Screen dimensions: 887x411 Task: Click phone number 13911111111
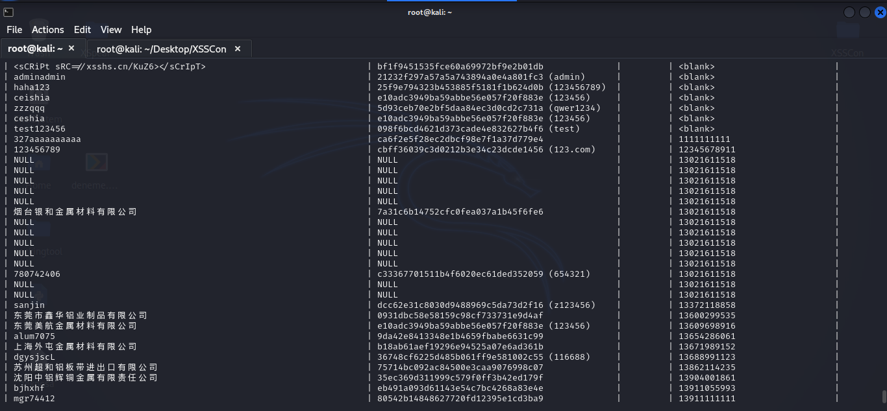[x=707, y=399]
